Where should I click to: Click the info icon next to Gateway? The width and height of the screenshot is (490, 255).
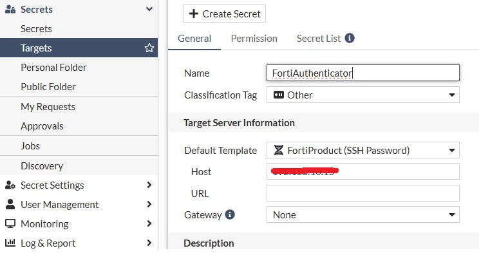tap(230, 214)
